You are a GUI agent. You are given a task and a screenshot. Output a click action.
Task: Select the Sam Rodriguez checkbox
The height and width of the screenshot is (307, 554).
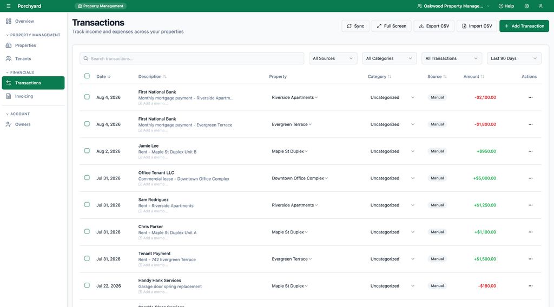87,205
